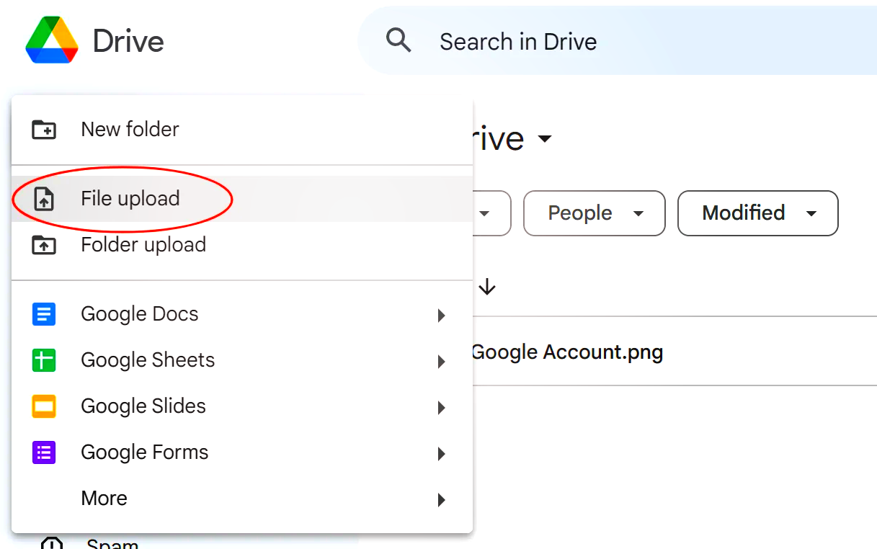Image resolution: width=877 pixels, height=549 pixels.
Task: Click the New folder icon
Action: point(44,130)
